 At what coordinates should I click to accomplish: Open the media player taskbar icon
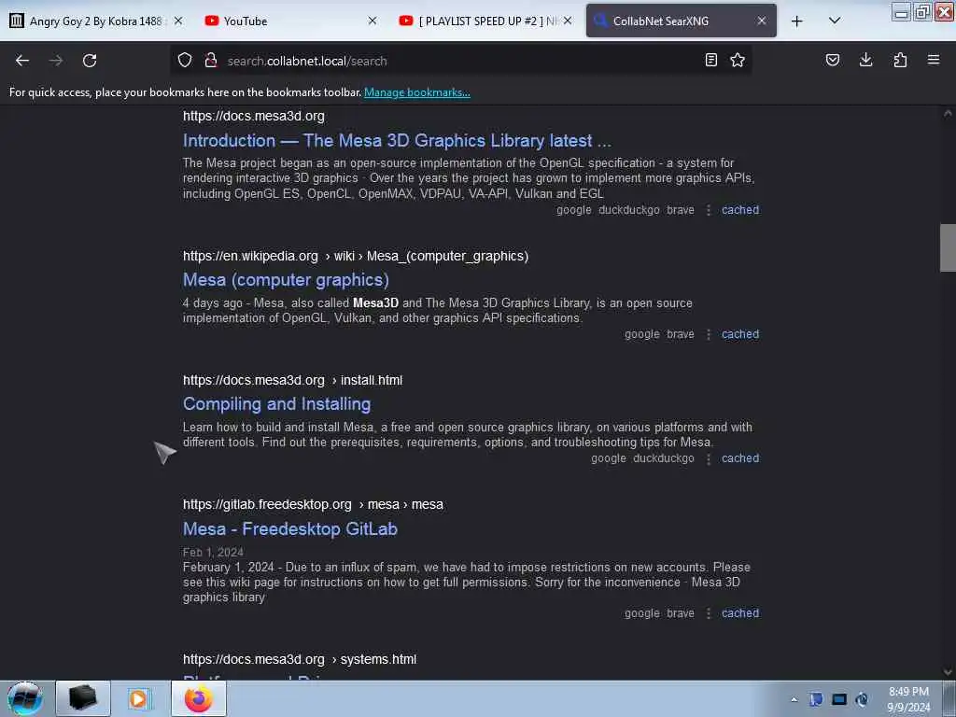139,698
